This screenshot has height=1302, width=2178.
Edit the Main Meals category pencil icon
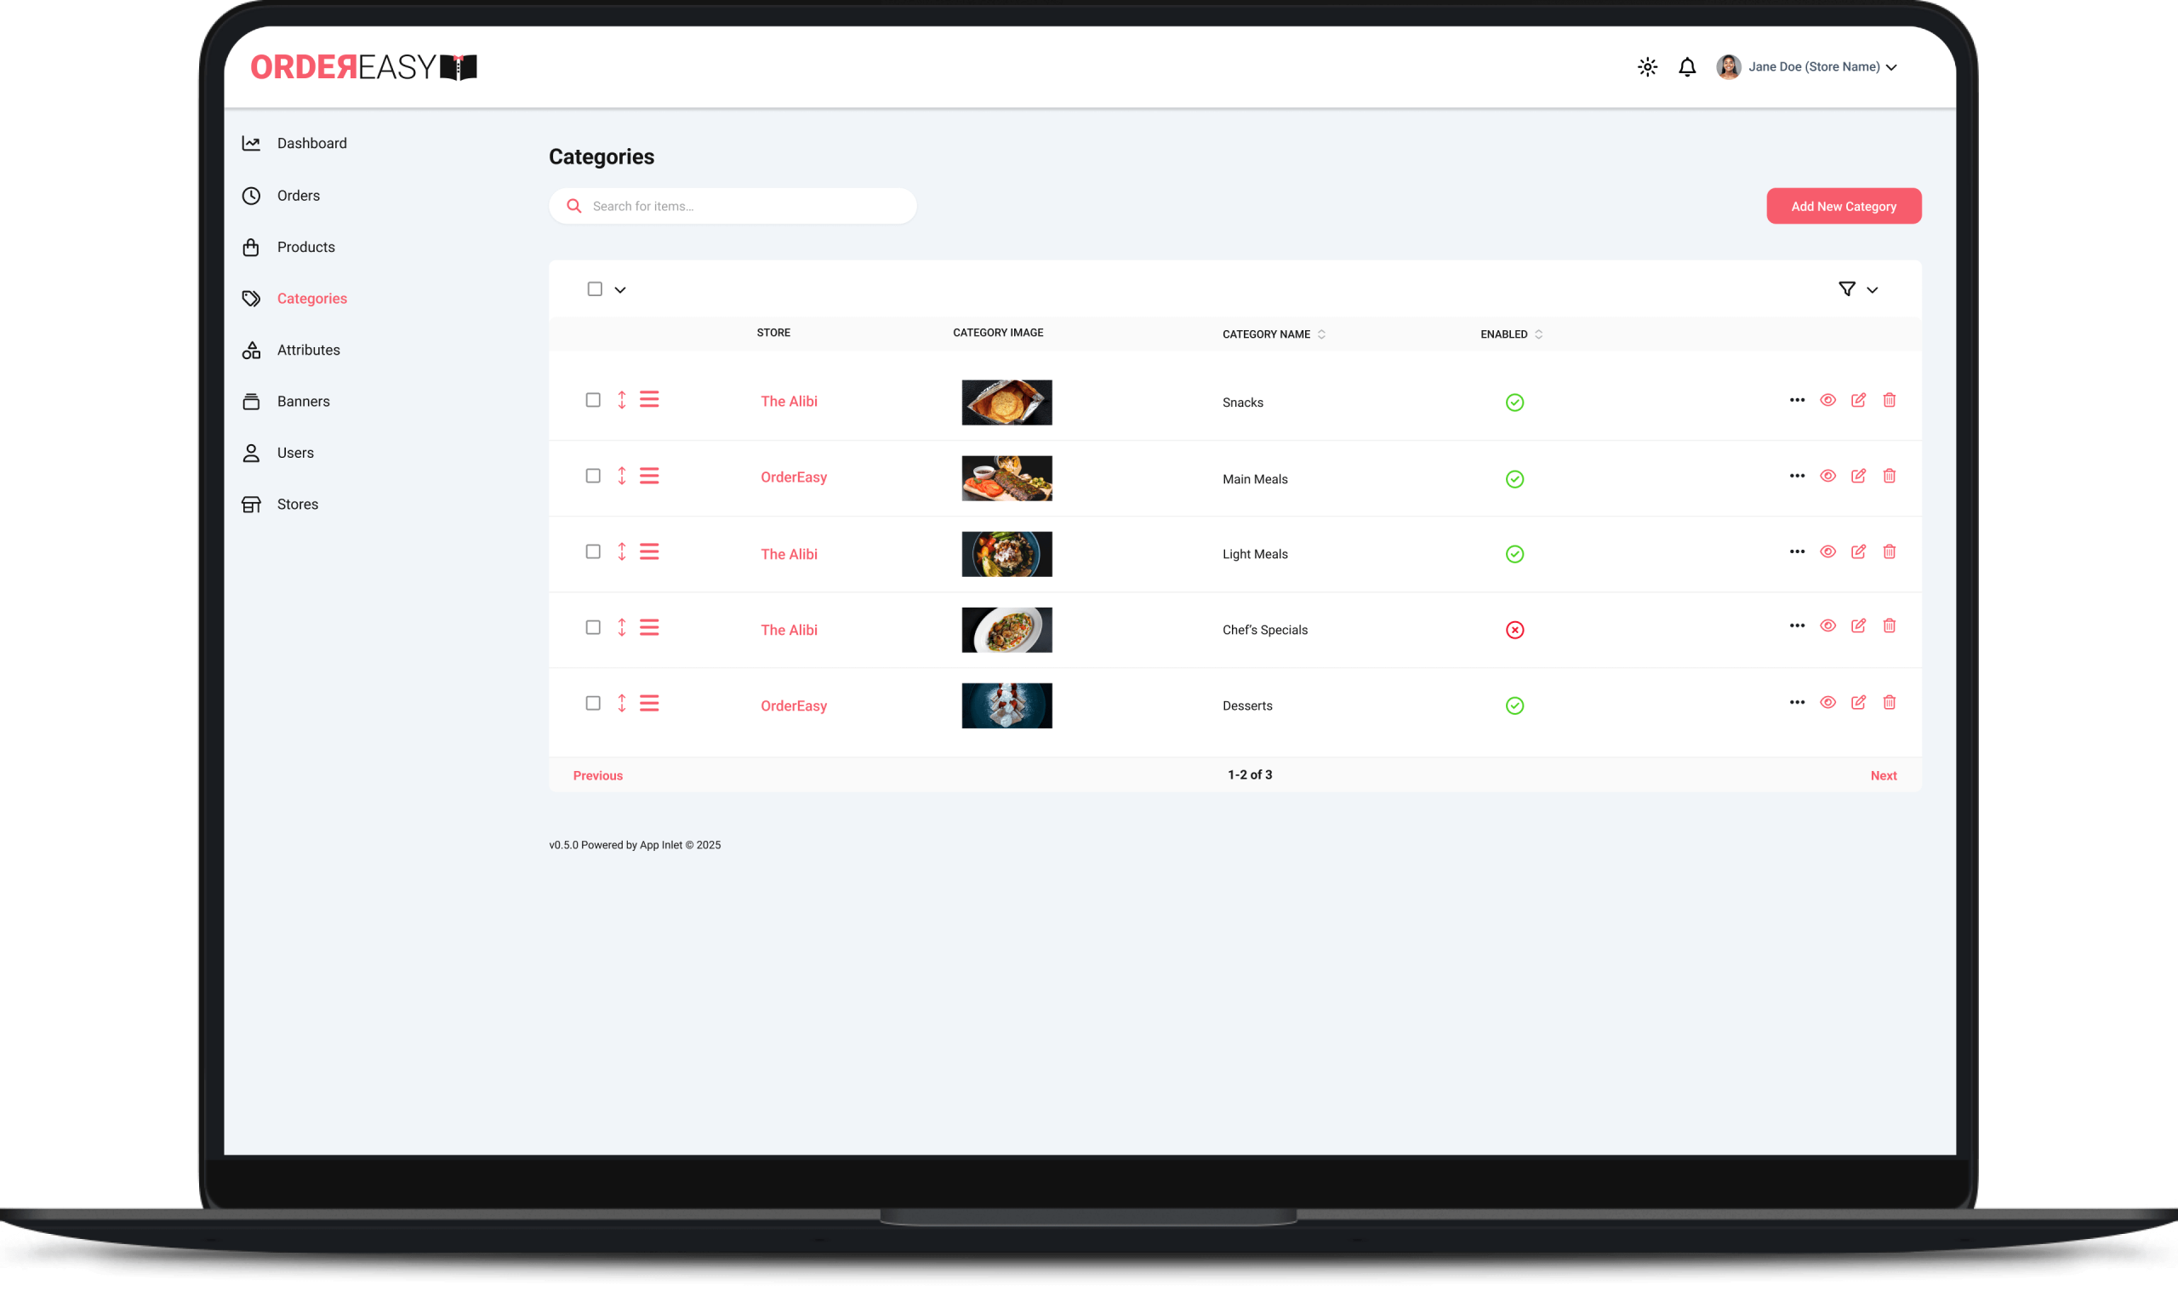tap(1858, 476)
